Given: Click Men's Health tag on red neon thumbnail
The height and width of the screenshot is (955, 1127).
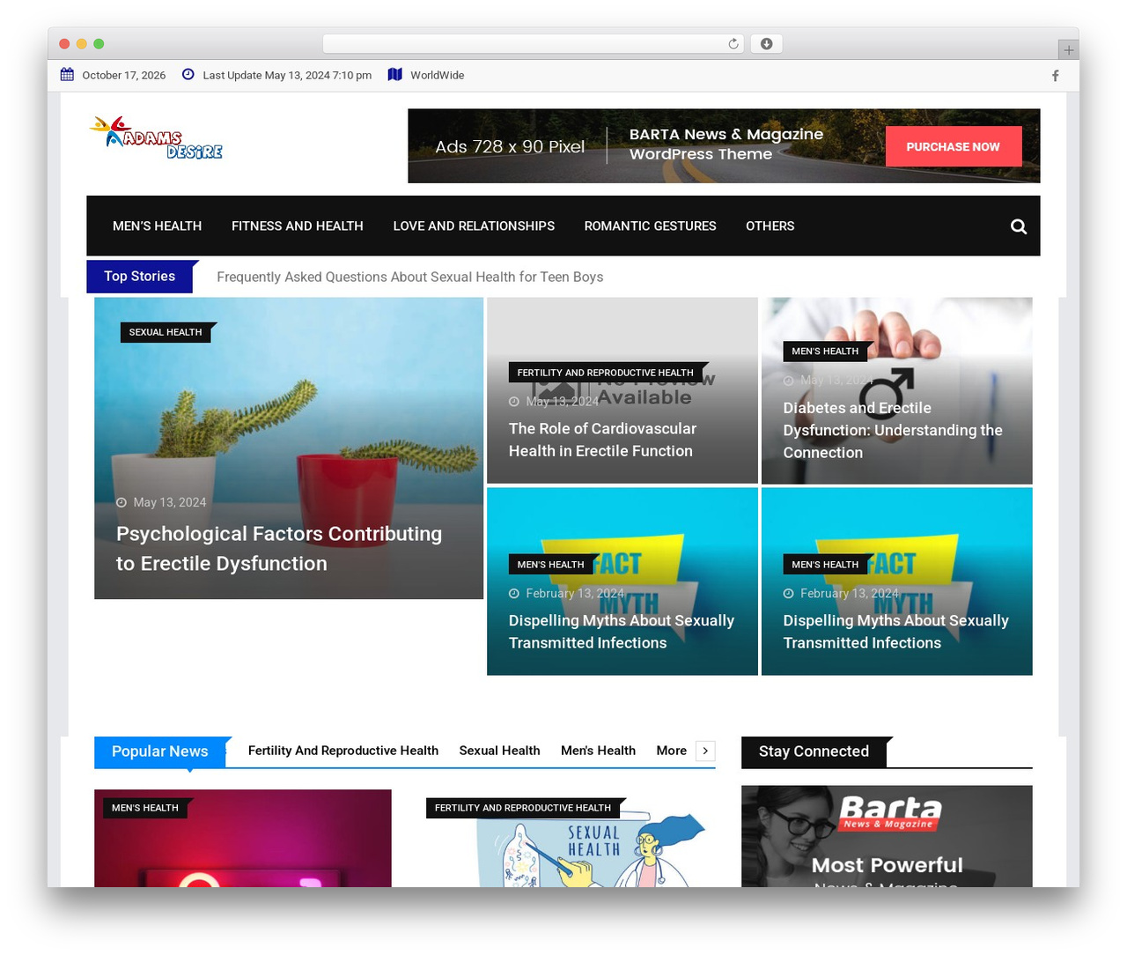Looking at the screenshot, I should tap(145, 808).
